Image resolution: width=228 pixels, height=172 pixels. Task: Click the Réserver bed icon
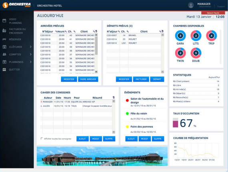click(4, 39)
